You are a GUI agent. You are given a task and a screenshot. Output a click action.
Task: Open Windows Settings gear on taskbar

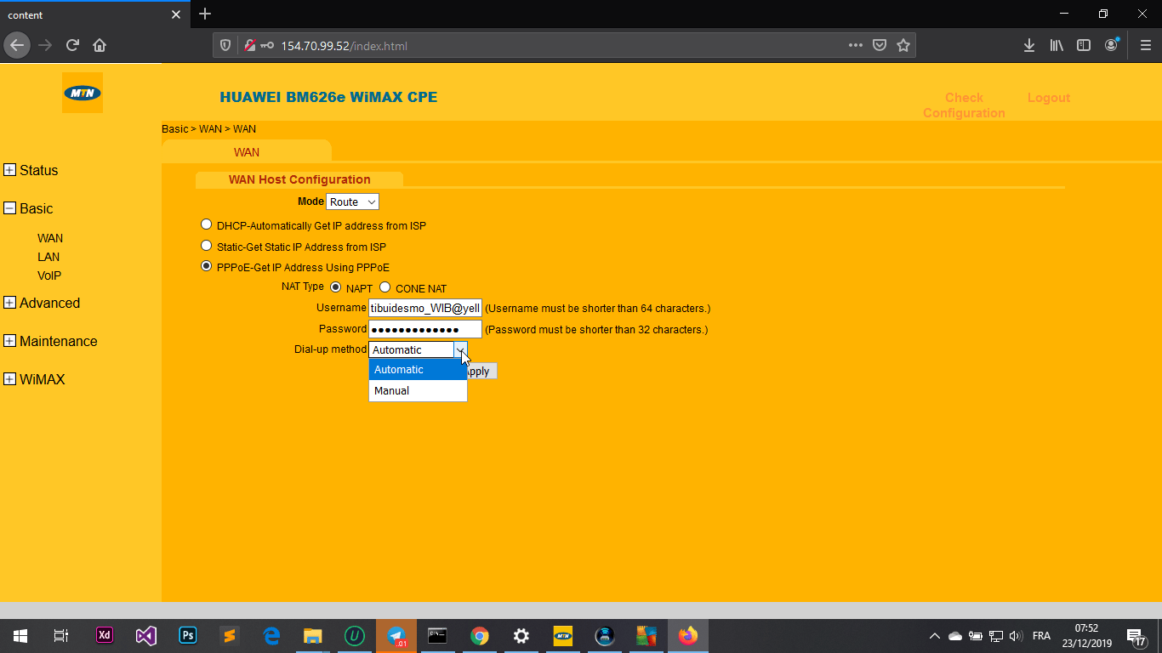tap(521, 635)
